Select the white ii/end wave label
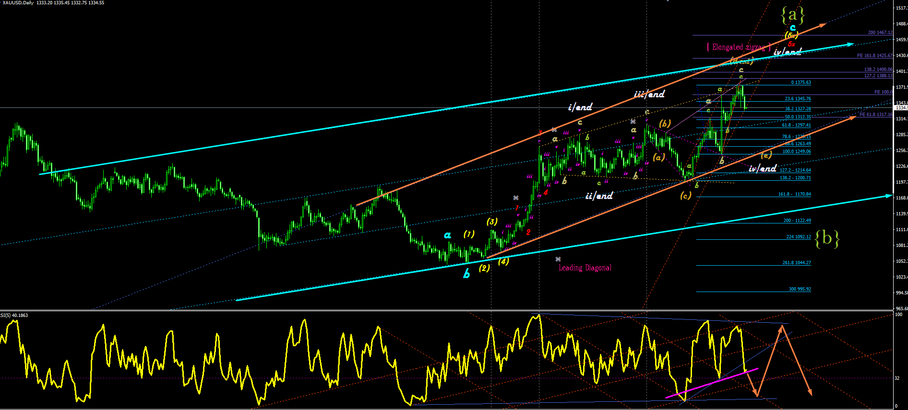 (x=599, y=196)
